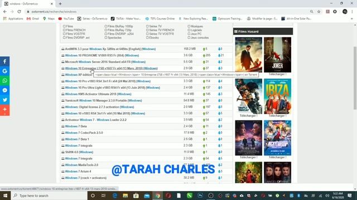
Task: Open the Chrome profile avatar
Action: pyautogui.click(x=345, y=12)
